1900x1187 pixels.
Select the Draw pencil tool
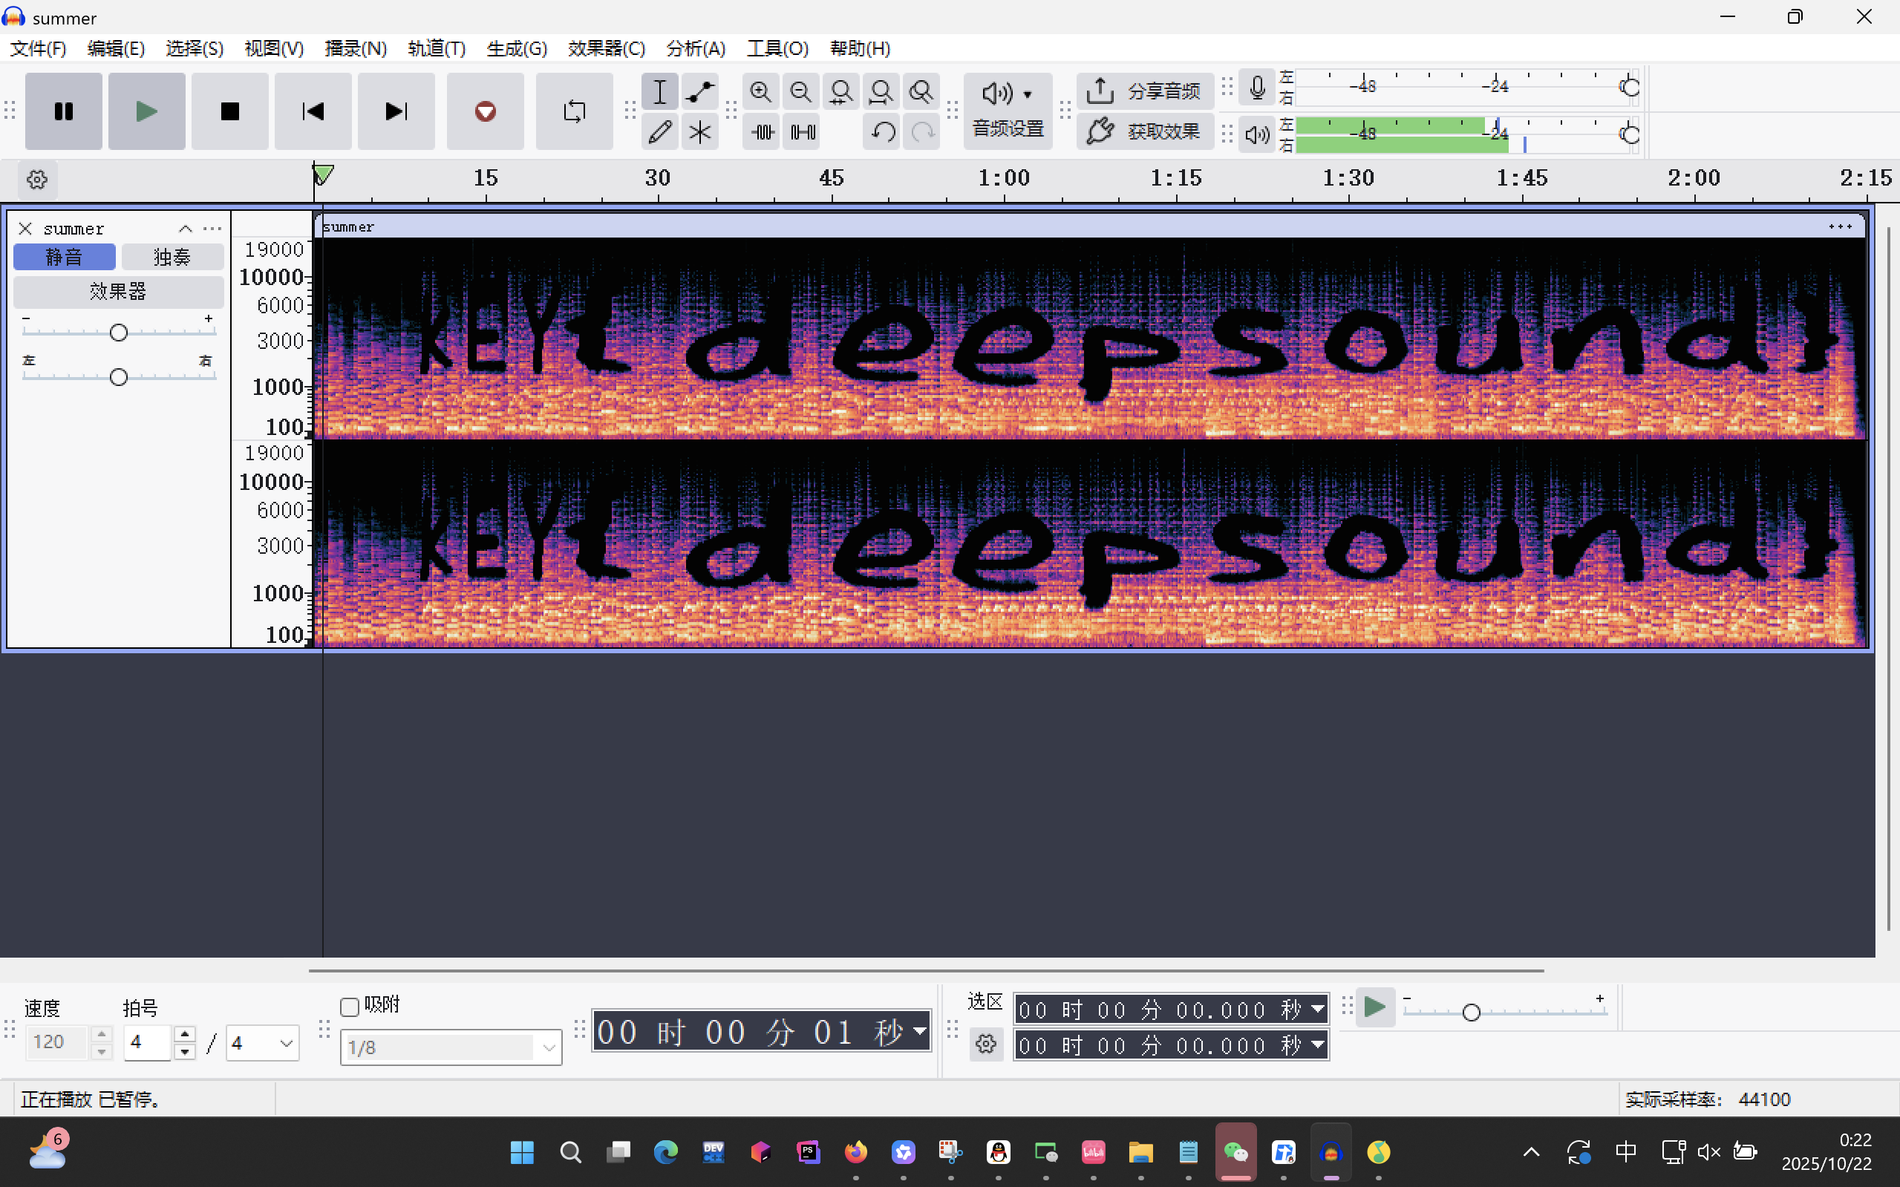[x=659, y=132]
